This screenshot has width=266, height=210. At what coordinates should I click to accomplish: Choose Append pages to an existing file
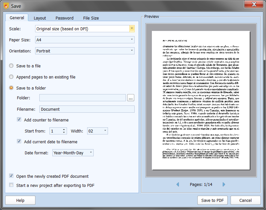[x=11, y=77]
